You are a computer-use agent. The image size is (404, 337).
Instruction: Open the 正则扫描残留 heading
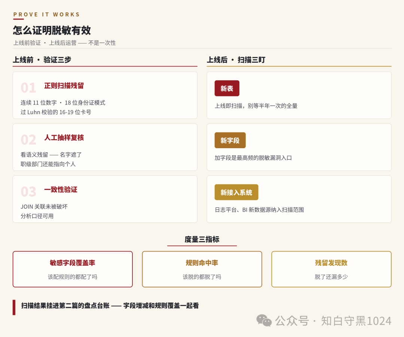click(x=64, y=85)
